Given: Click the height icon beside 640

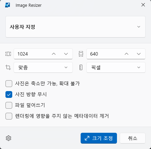Looking at the screenshot, I should [x=81, y=54].
